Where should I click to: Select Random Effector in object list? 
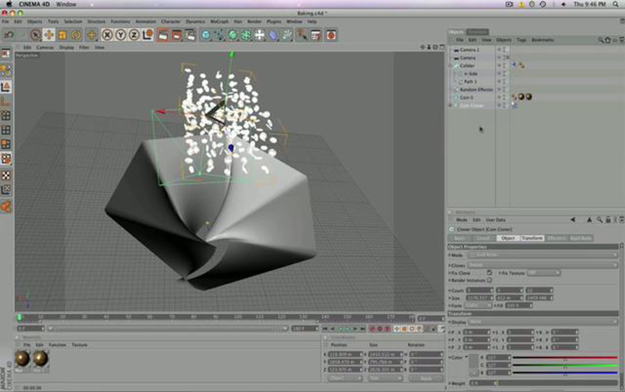[476, 90]
